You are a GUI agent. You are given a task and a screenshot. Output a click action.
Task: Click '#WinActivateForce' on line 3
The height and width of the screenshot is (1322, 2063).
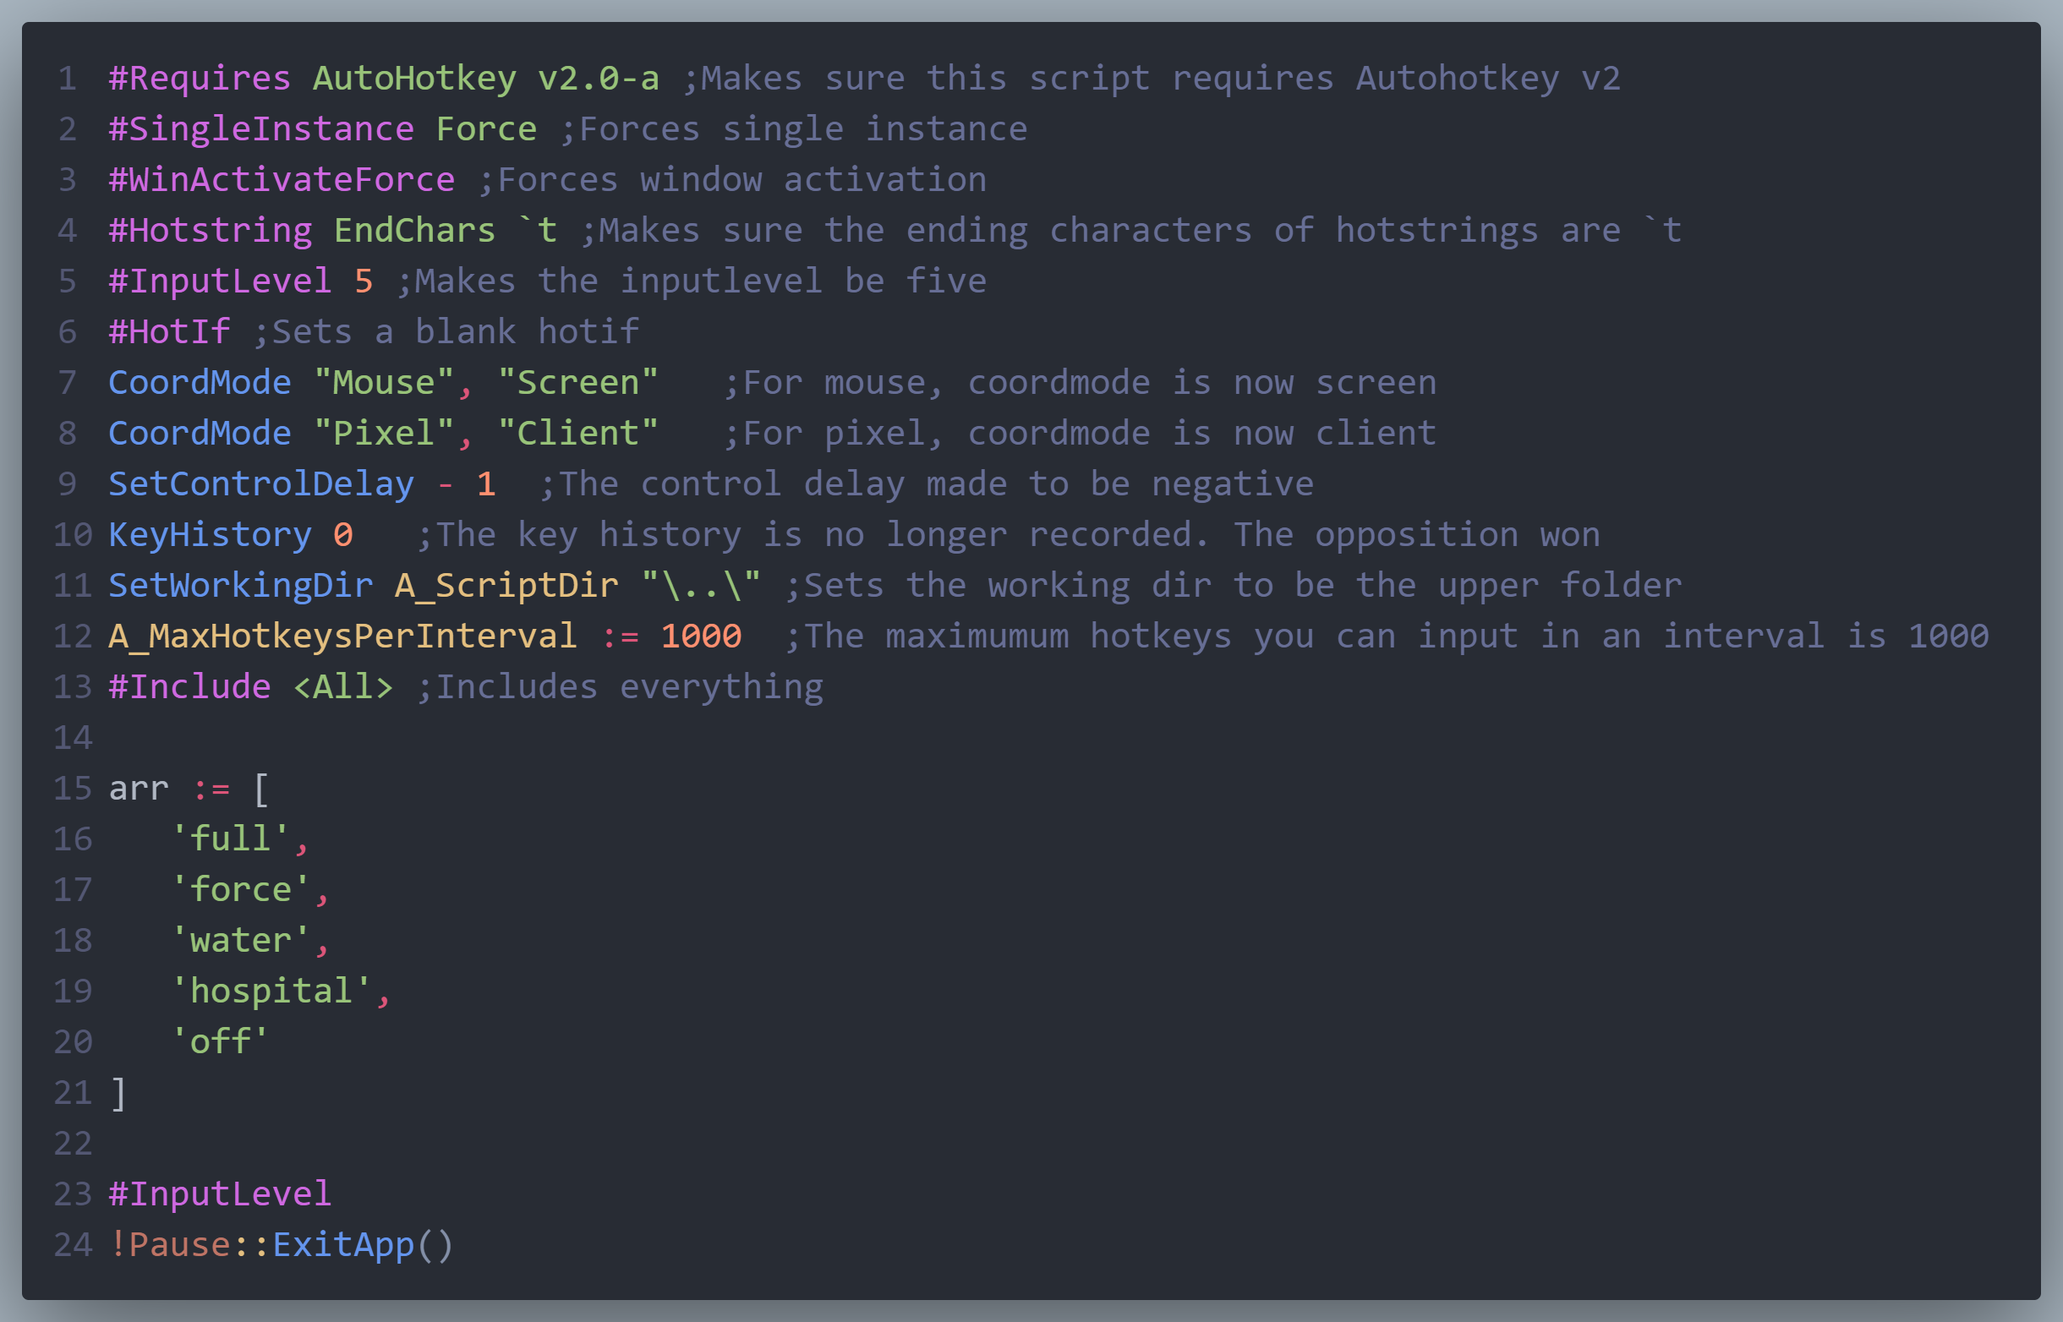(282, 180)
